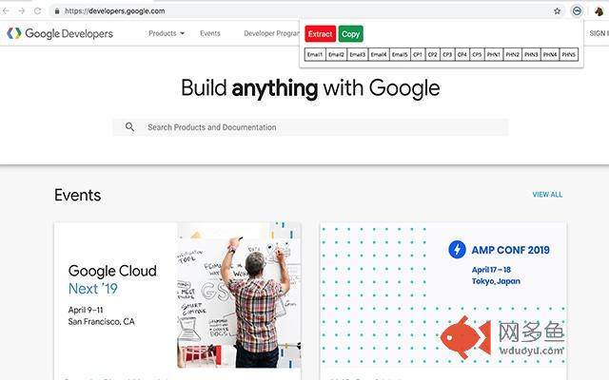
Task: Open the Developer Programs navigation item
Action: (272, 33)
